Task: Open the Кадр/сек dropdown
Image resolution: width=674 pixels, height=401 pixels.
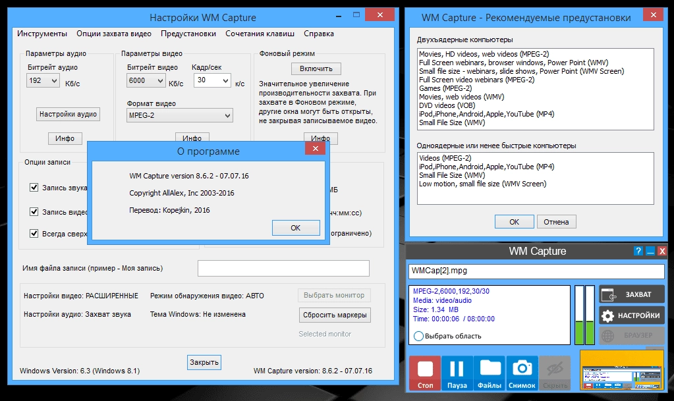Action: point(212,80)
